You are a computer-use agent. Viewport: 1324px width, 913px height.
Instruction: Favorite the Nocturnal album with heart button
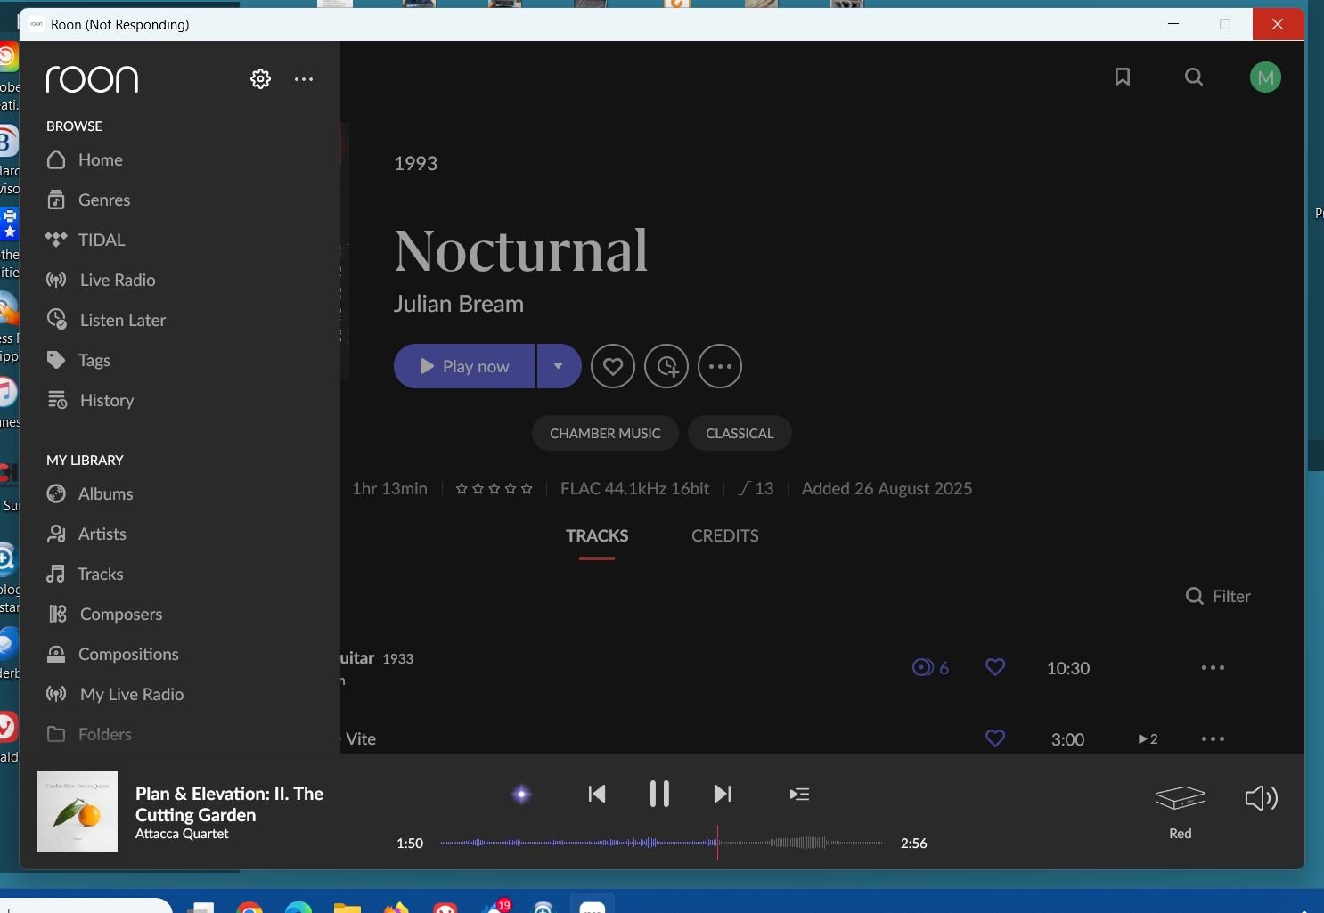[613, 366]
